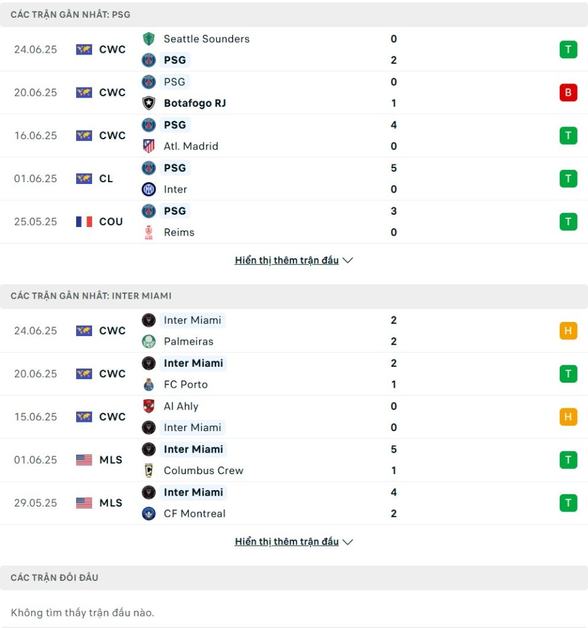
Task: Click the FC Porto team crest icon
Action: click(x=149, y=385)
